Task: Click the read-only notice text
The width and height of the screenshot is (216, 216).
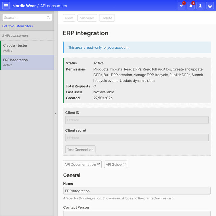Action: 99,47
